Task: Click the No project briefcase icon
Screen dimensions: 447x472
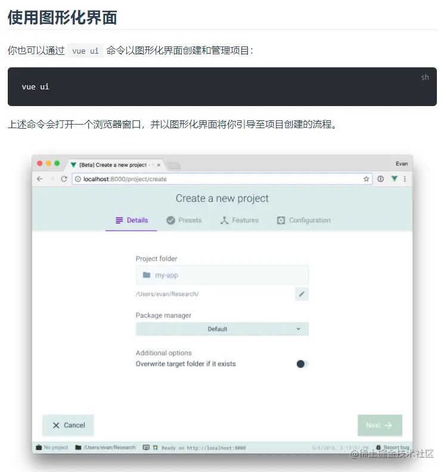Action: click(x=39, y=448)
